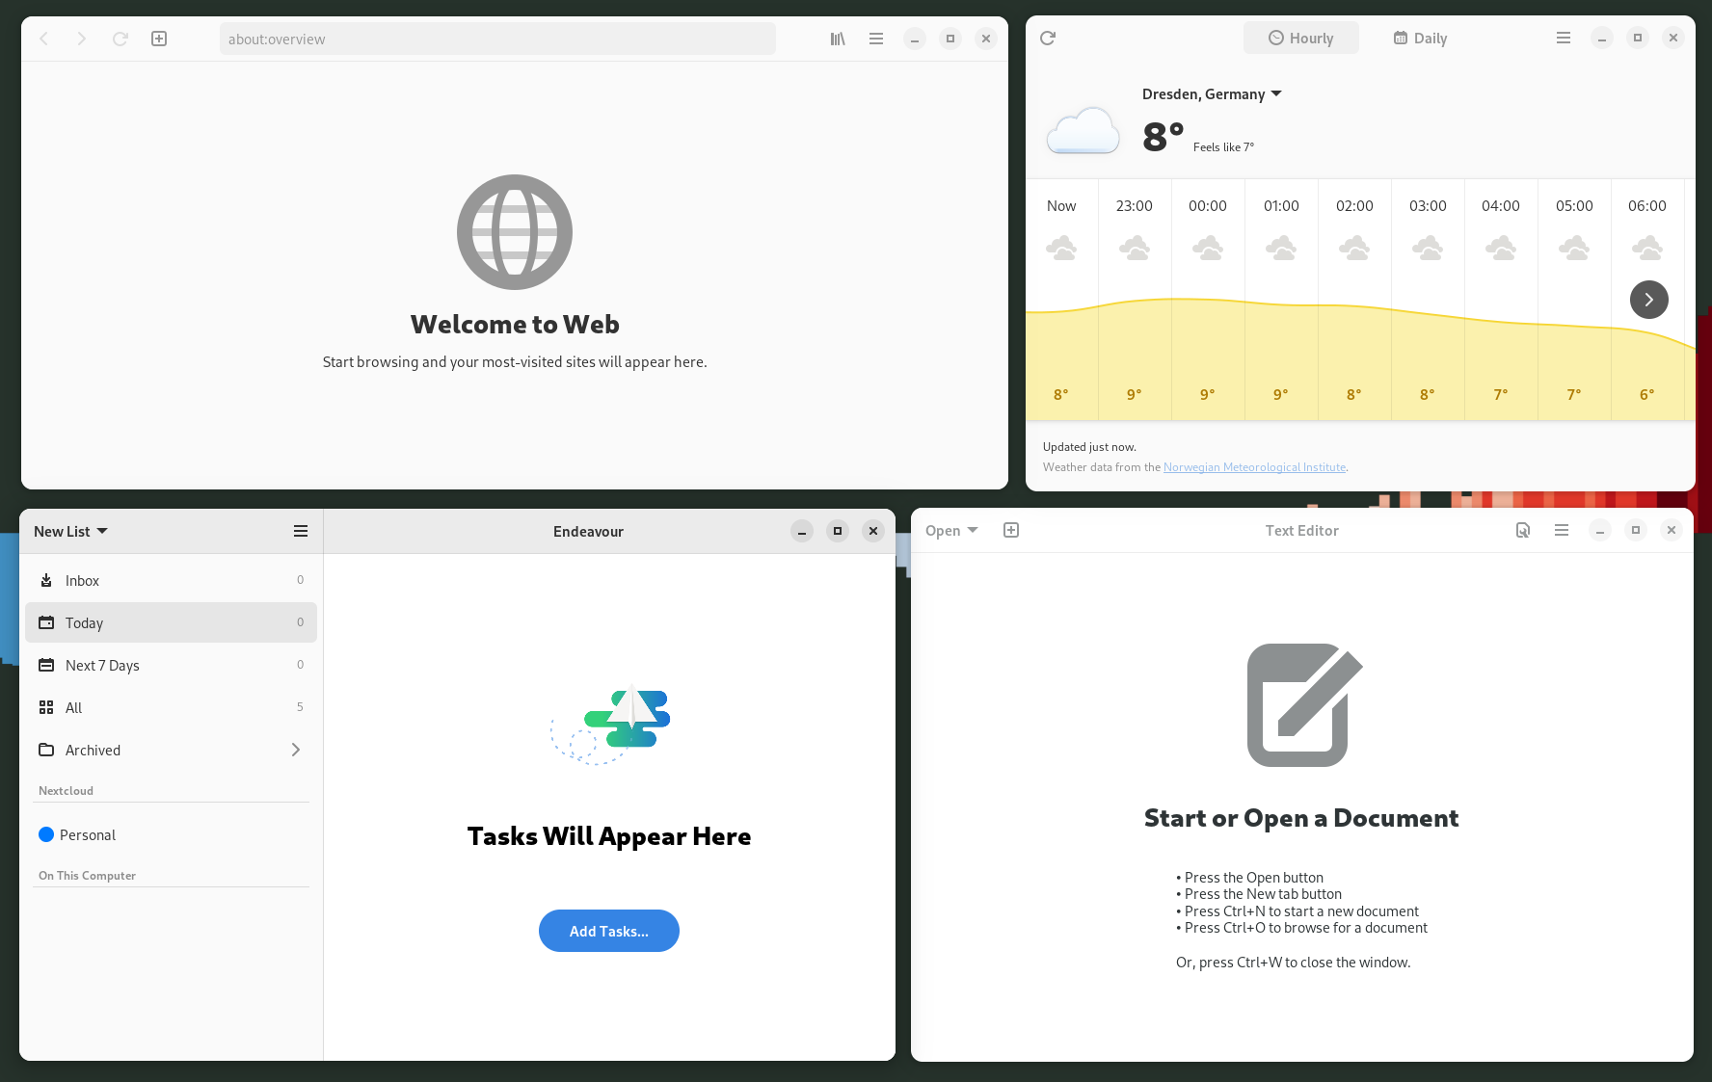
Task: Maximize the Endeavour window
Action: coord(838,531)
